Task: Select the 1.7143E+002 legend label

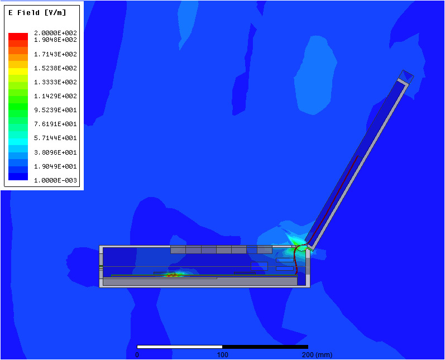Action: (55, 54)
